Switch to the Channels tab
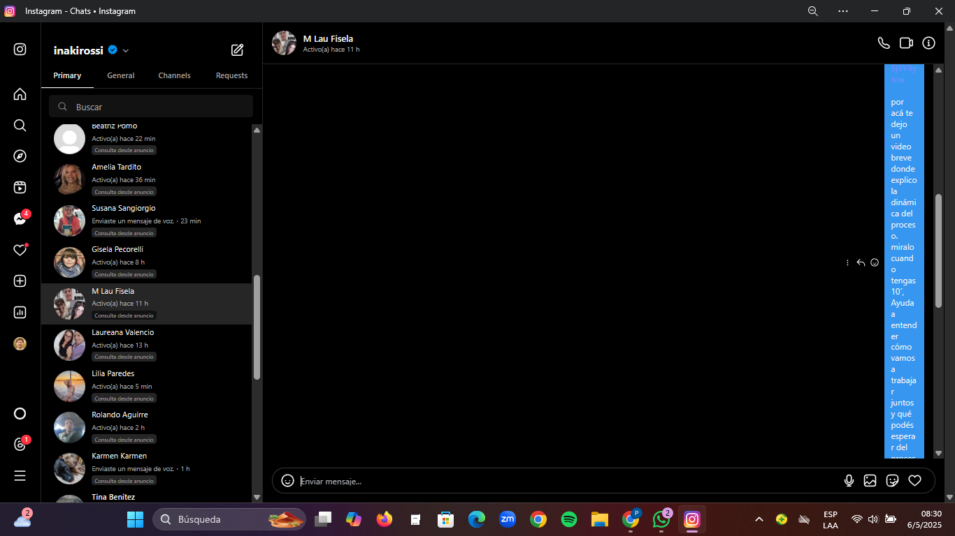This screenshot has width=955, height=536. [x=174, y=75]
